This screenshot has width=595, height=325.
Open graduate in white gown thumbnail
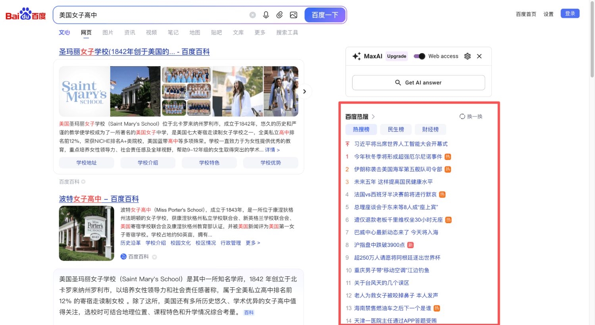pos(238,91)
